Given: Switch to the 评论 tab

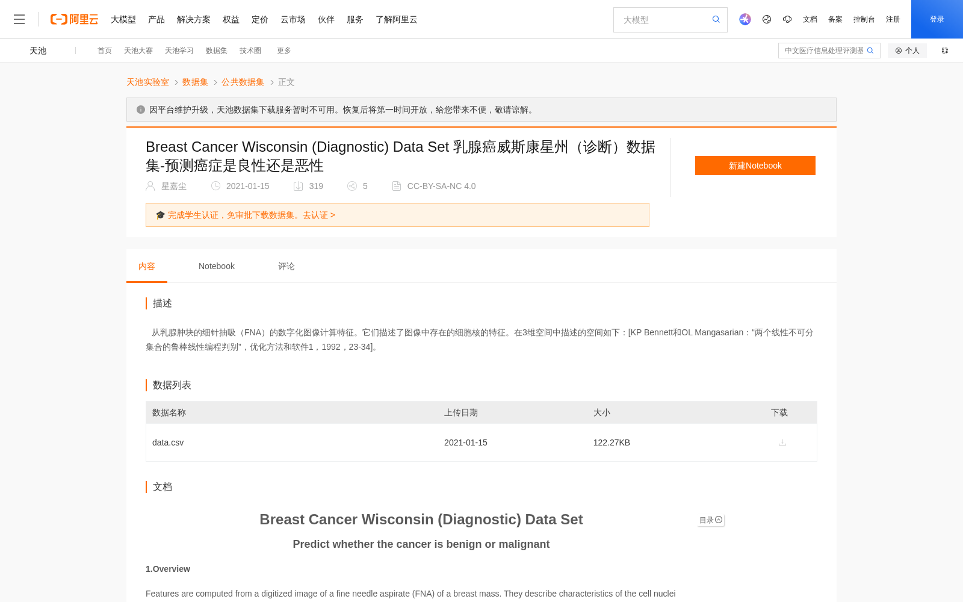Looking at the screenshot, I should pos(286,266).
